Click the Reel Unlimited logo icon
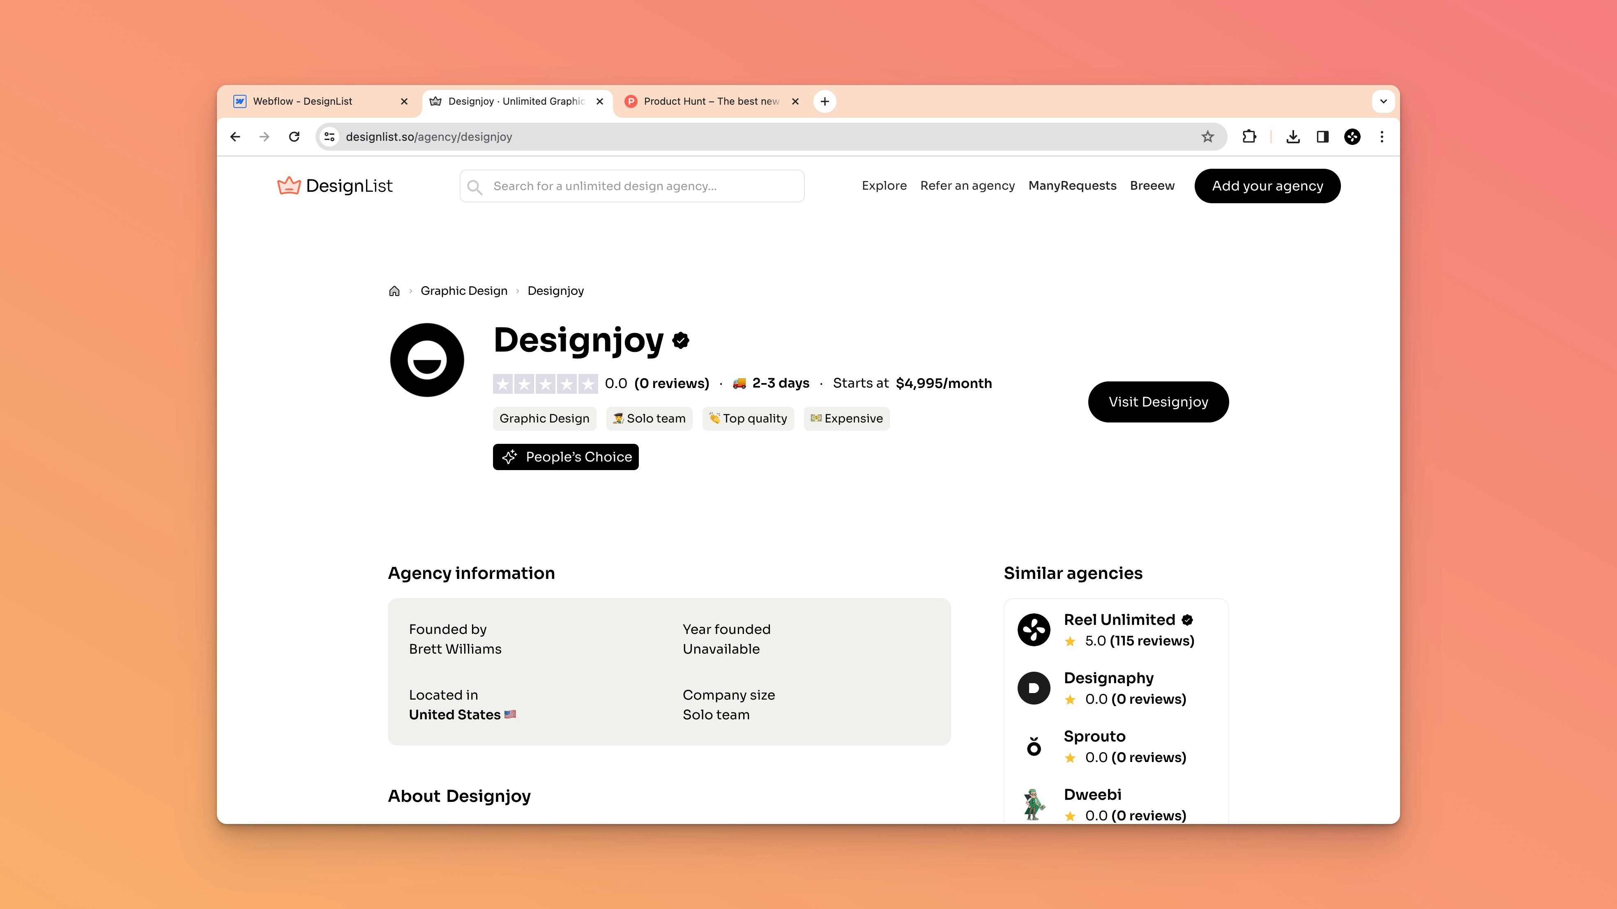Screen dimensions: 1617x909 pyautogui.click(x=1034, y=630)
